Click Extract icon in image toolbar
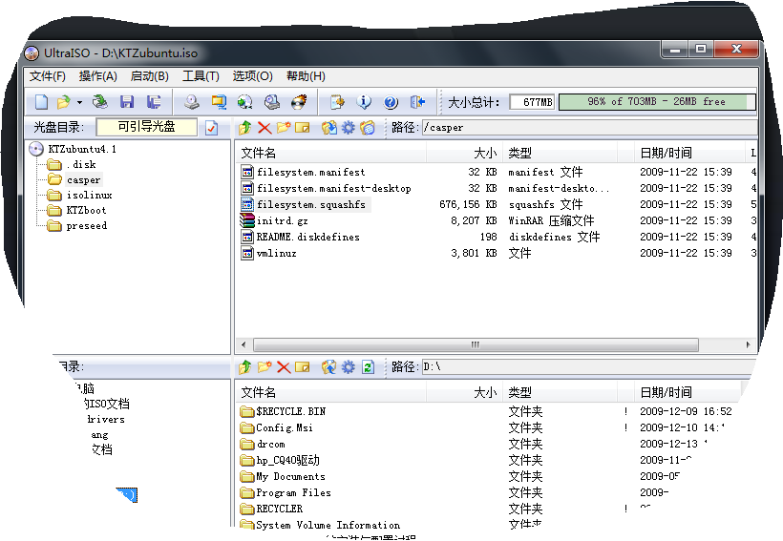This screenshot has width=783, height=541. [328, 128]
